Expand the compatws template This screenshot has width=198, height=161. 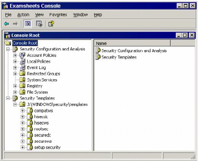point(23,111)
